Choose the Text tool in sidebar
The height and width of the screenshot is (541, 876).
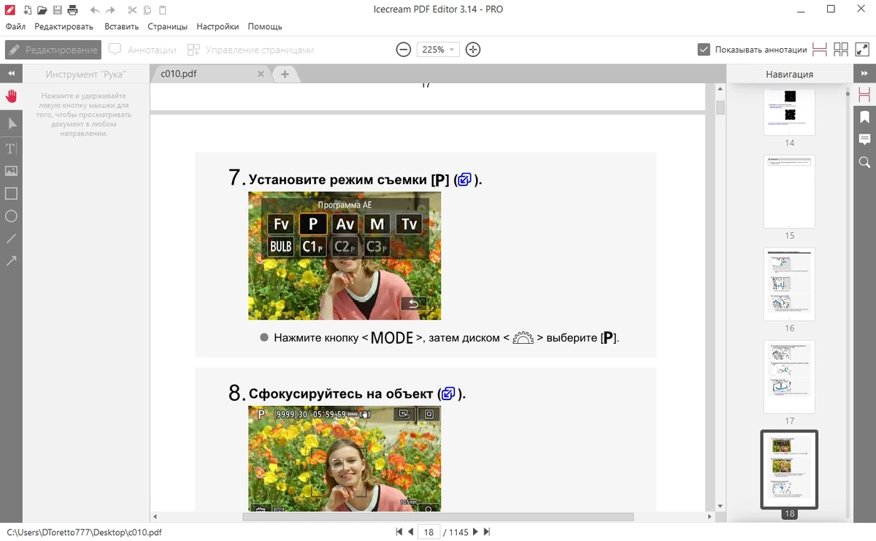[11, 148]
